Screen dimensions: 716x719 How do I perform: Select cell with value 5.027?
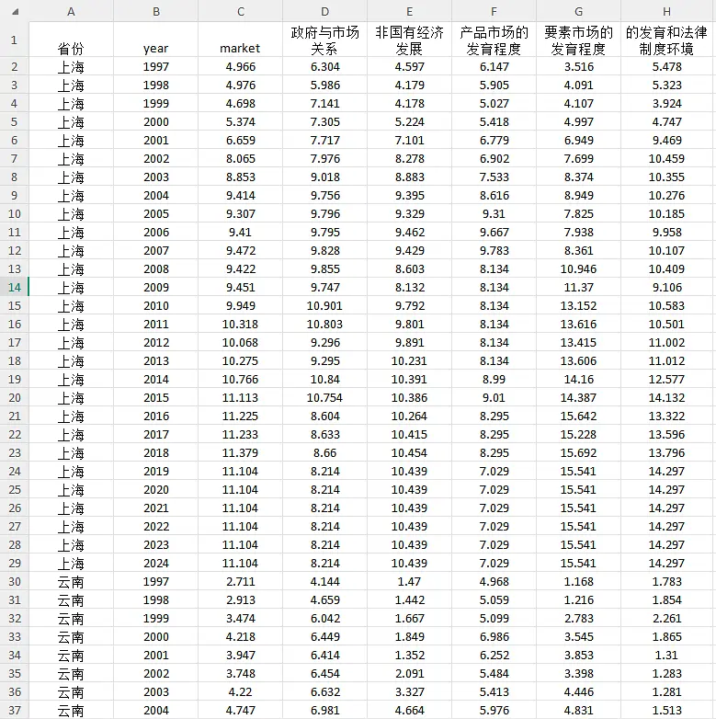[494, 104]
